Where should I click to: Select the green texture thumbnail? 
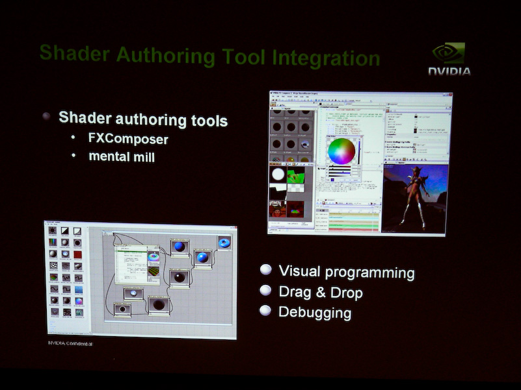(x=295, y=175)
